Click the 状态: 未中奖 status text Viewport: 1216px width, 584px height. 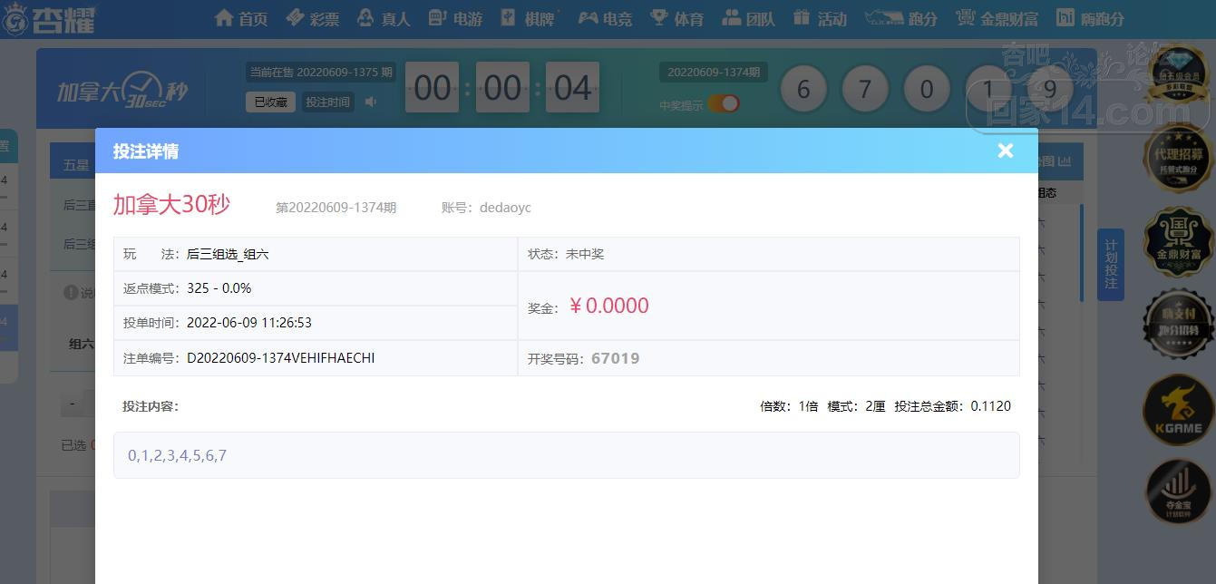pyautogui.click(x=566, y=254)
